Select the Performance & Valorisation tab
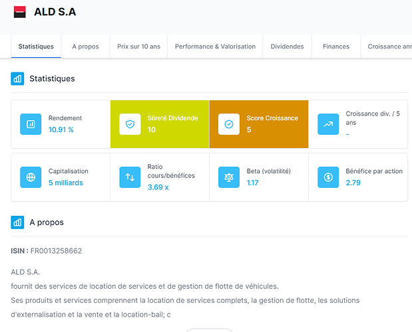Viewport: 412px width, 332px height. click(x=215, y=46)
